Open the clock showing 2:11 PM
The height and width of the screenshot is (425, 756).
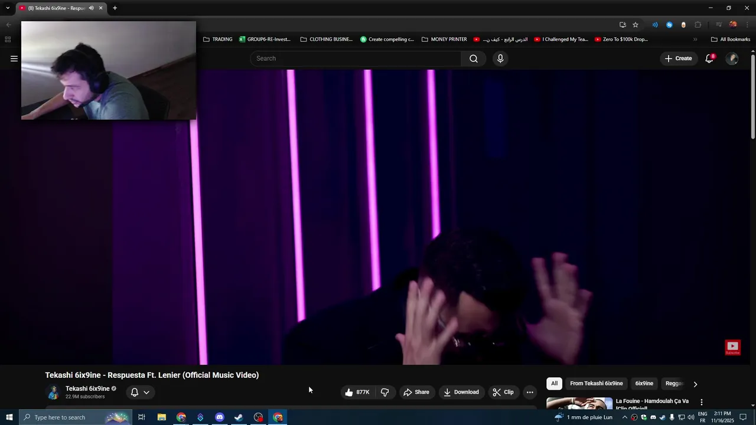(x=722, y=417)
